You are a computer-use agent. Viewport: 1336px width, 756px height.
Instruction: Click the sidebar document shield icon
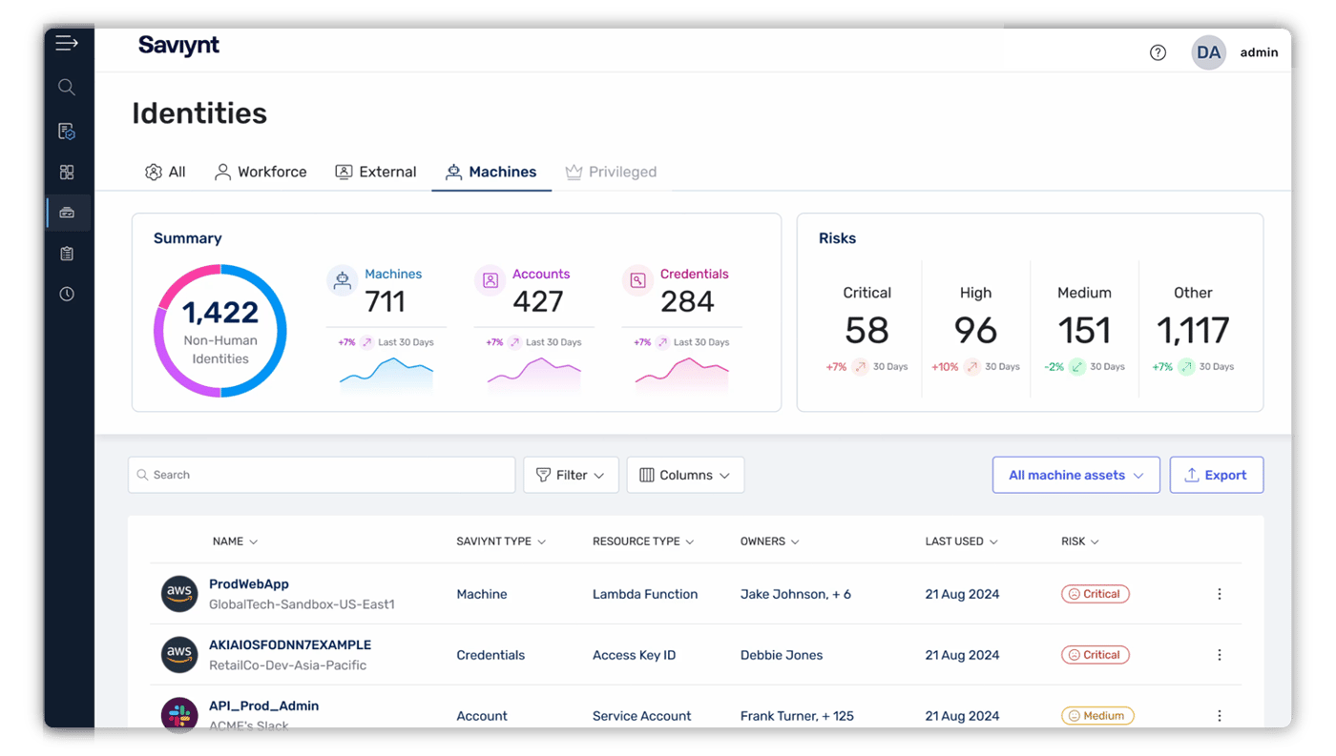[67, 132]
